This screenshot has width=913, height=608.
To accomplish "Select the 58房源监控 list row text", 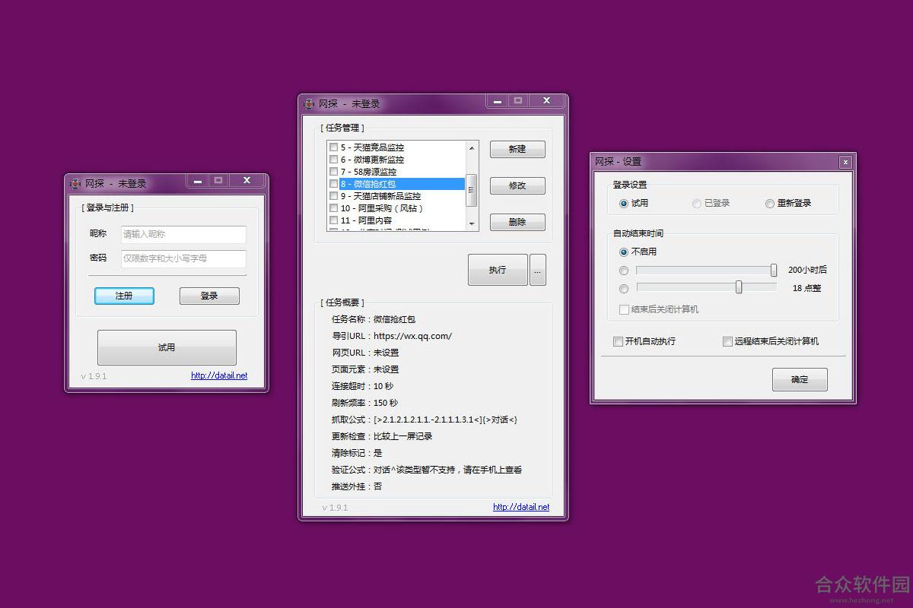I will click(368, 172).
